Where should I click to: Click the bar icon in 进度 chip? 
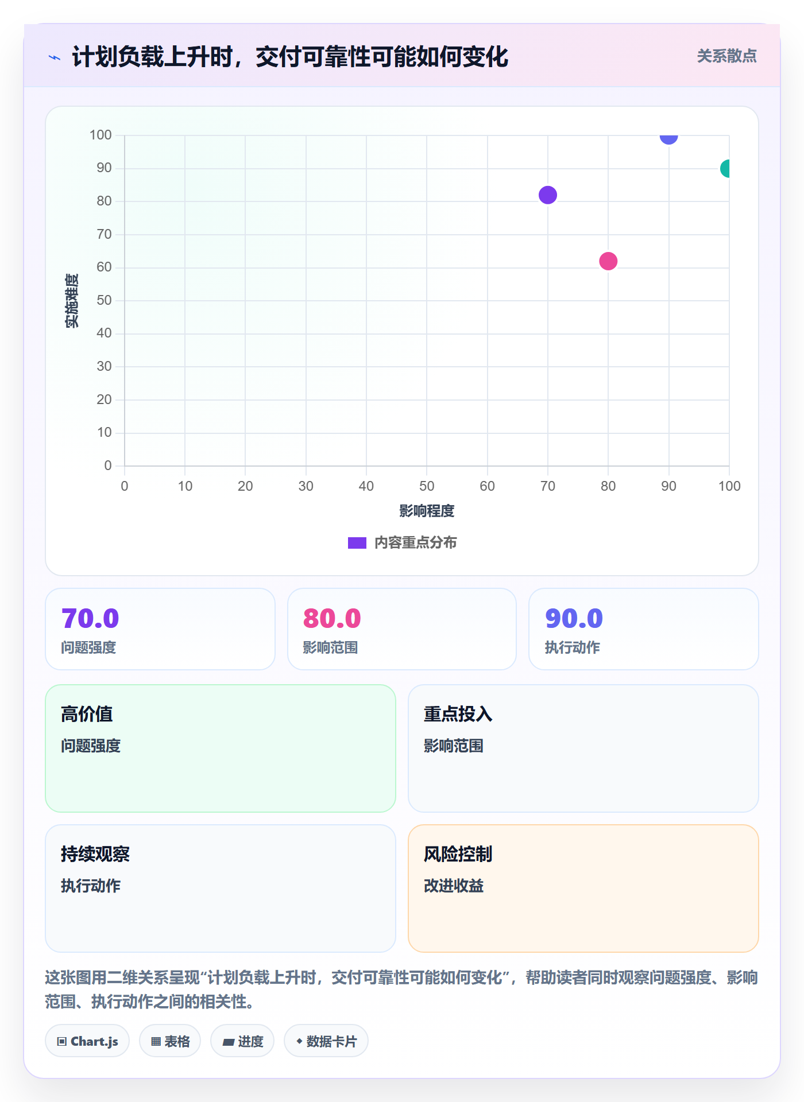pos(229,1042)
